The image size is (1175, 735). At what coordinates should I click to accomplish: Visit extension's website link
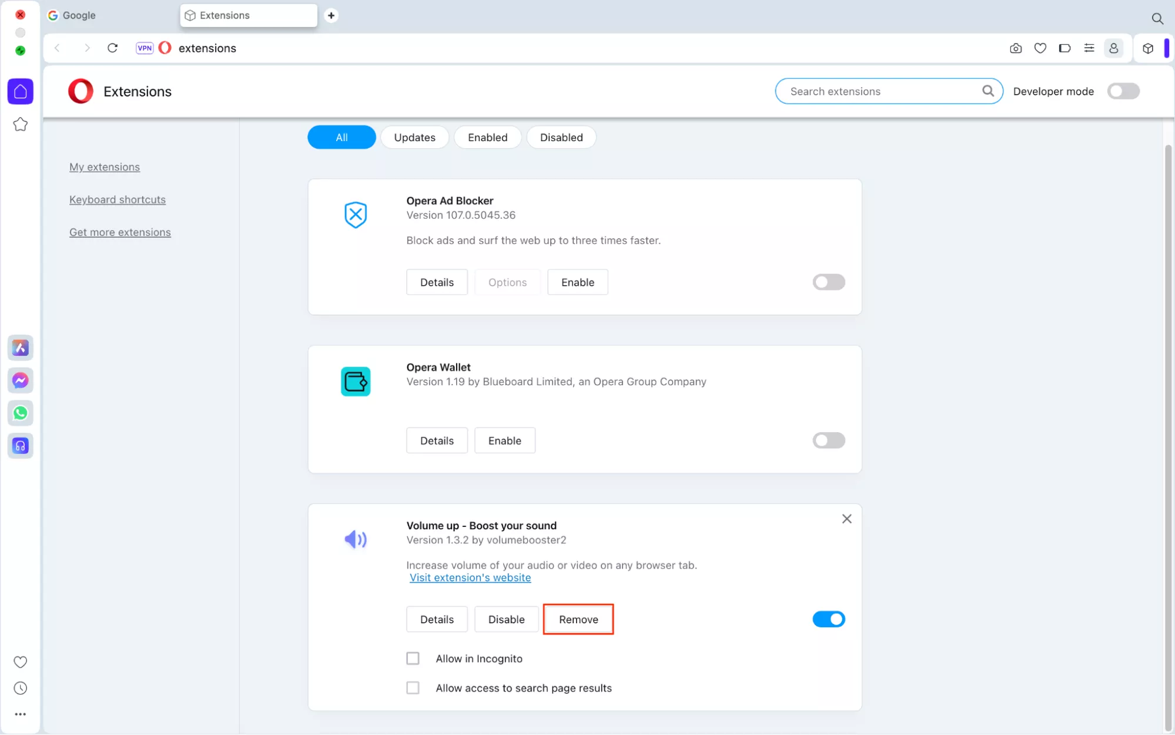tap(470, 578)
